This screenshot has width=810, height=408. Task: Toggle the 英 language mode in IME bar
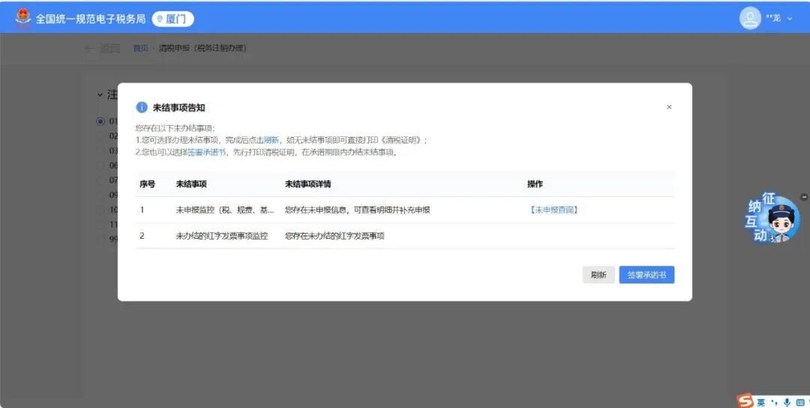click(x=761, y=402)
